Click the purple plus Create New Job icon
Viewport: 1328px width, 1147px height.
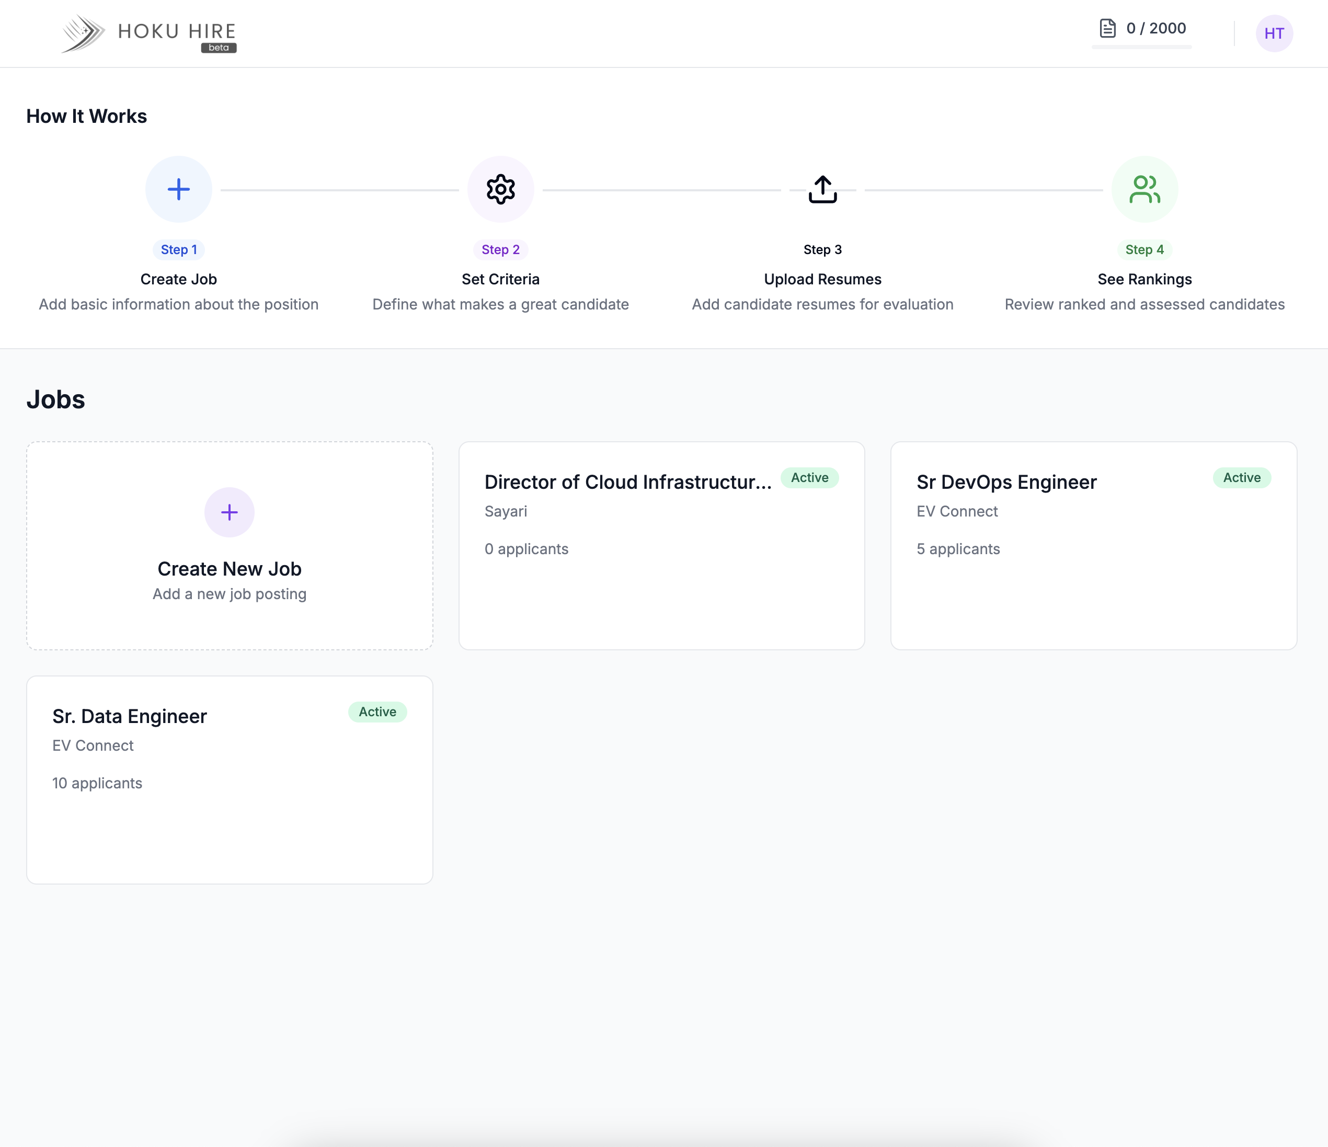tap(230, 512)
